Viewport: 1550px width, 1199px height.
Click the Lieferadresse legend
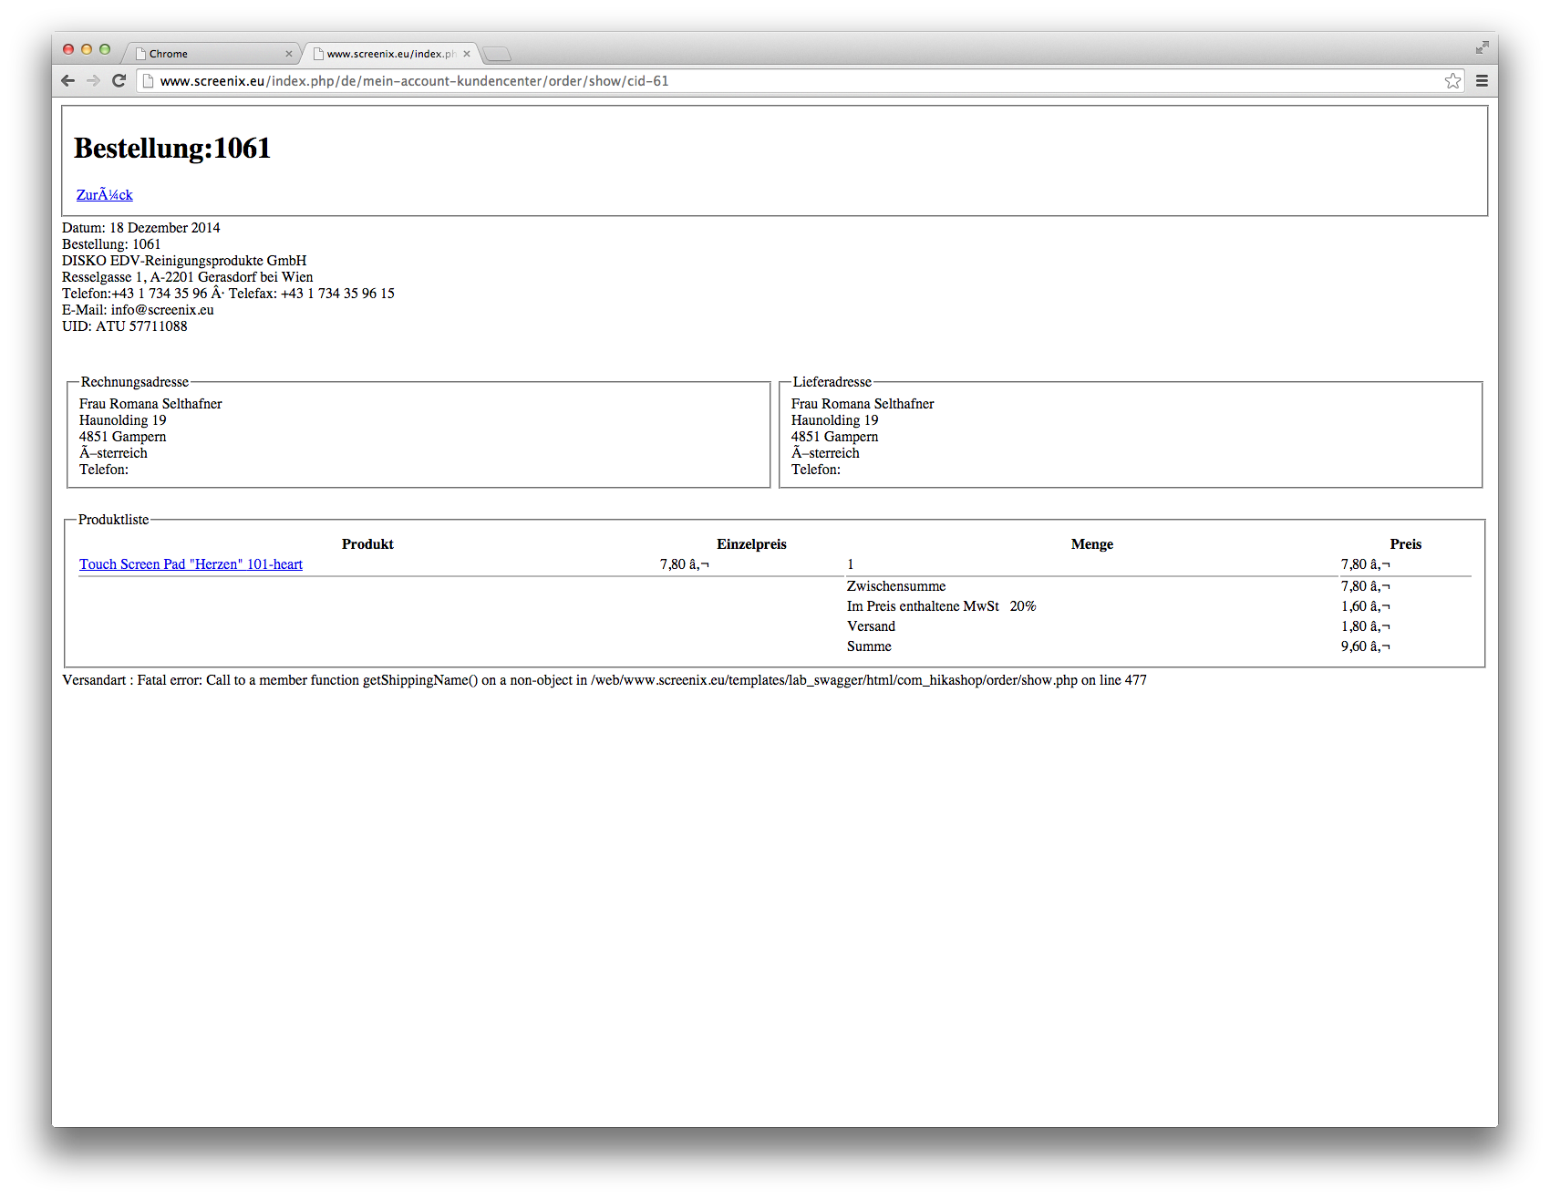point(832,382)
